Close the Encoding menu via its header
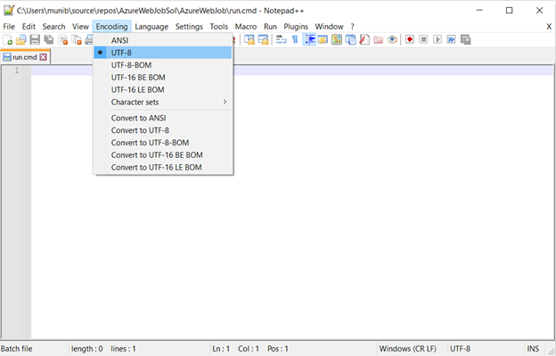Image resolution: width=556 pixels, height=356 pixels. coord(111,27)
